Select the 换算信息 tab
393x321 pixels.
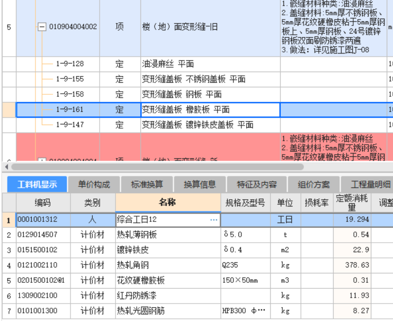(200, 185)
